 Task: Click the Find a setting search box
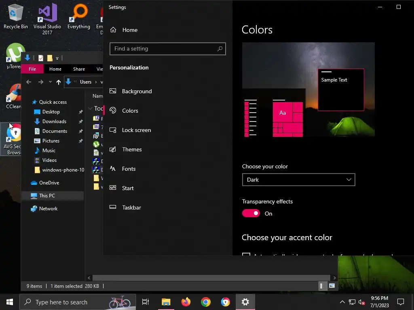tap(168, 49)
